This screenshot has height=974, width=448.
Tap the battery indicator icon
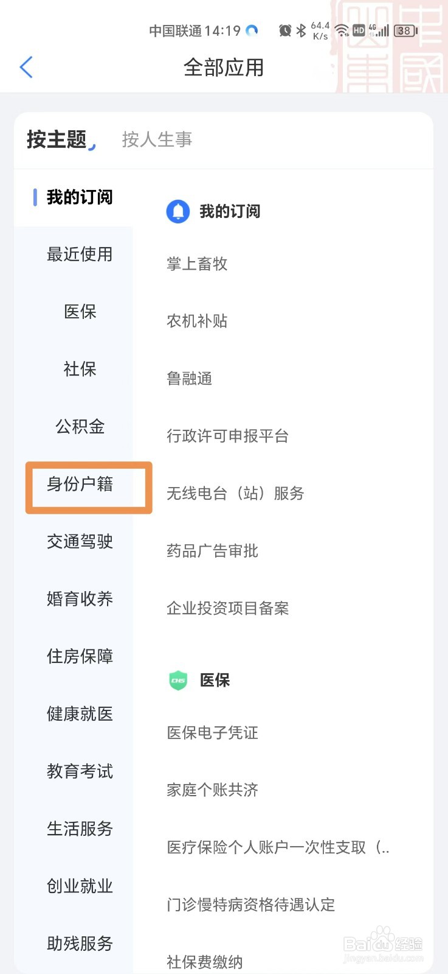[405, 30]
